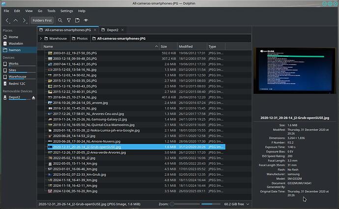Go up to the parent folder
Screen dimensions: 339x209
(16, 21)
